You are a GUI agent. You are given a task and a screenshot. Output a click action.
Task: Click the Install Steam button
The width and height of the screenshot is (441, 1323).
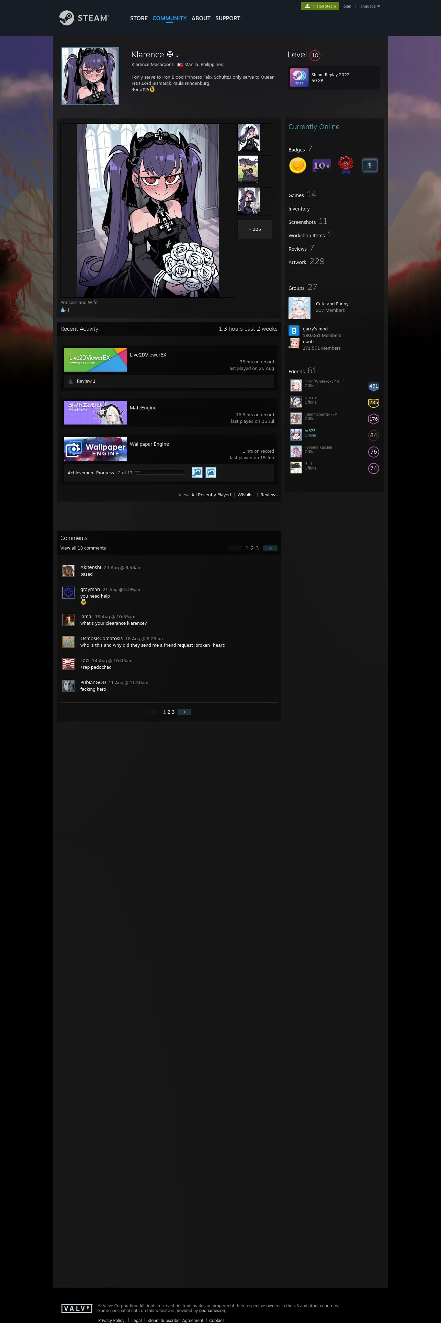(x=320, y=6)
